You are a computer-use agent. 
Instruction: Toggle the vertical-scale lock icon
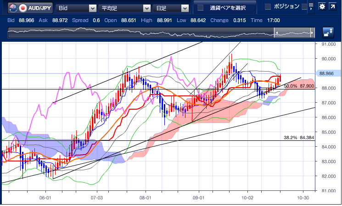(328, 33)
